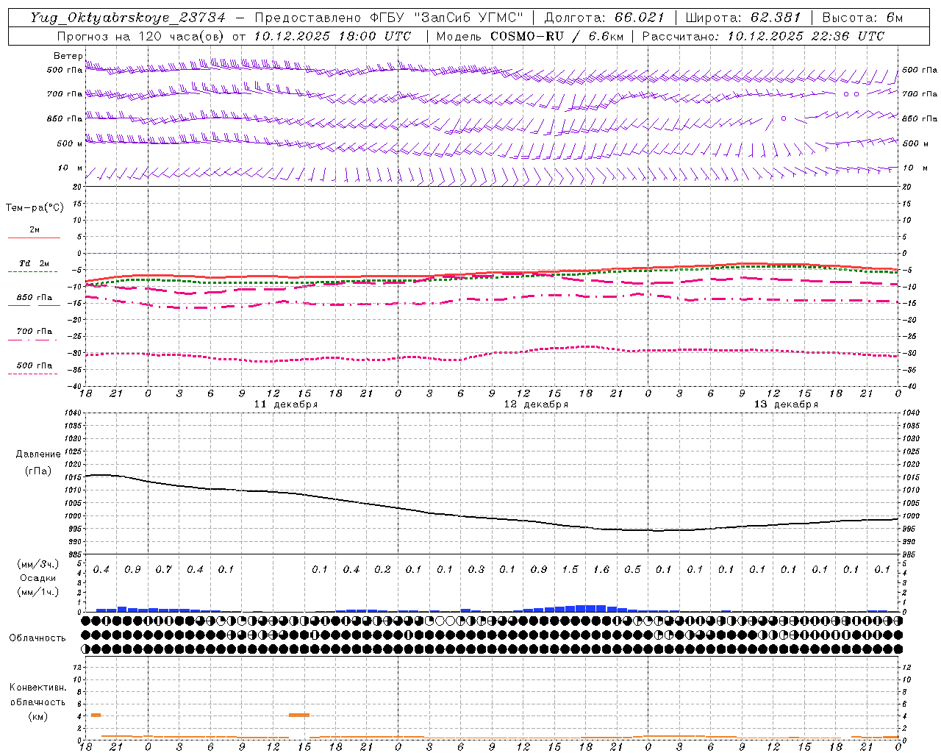Click the 2м temperature legend entry

[35, 230]
